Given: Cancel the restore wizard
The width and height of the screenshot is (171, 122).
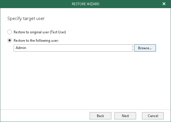Looking at the screenshot, I should 153,116.
